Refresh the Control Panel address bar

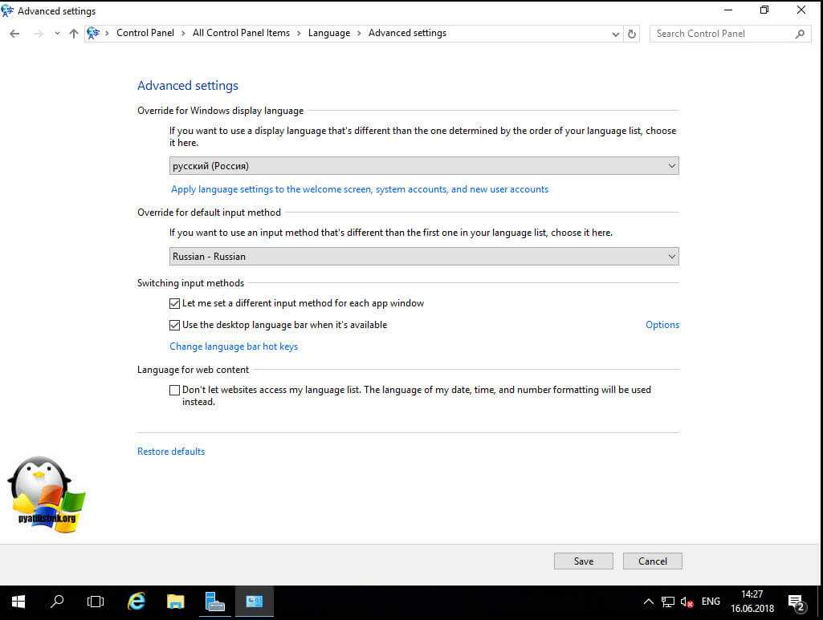click(632, 34)
